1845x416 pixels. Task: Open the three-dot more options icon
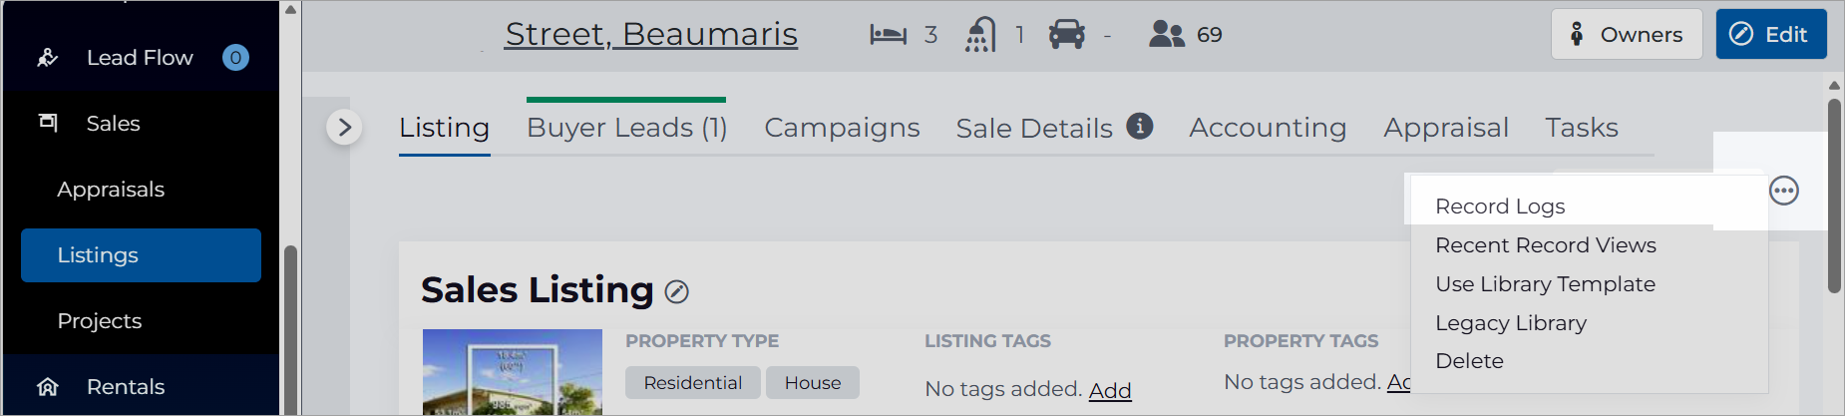point(1784,191)
